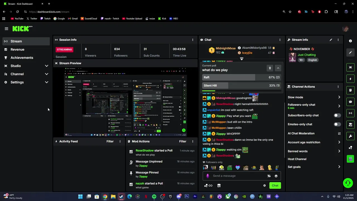Click the Windows Start button
Image resolution: width=357 pixels, height=201 pixels.
80,197
